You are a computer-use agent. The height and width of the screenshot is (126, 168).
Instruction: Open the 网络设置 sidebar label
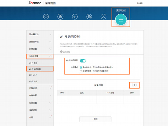click(33, 49)
